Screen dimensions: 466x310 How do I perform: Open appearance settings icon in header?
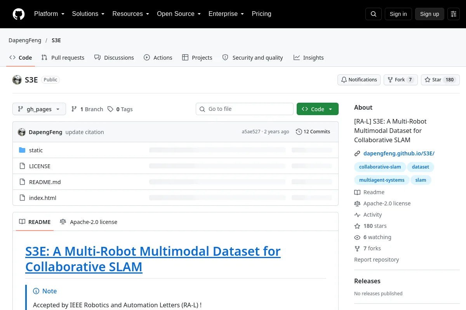[x=454, y=14]
